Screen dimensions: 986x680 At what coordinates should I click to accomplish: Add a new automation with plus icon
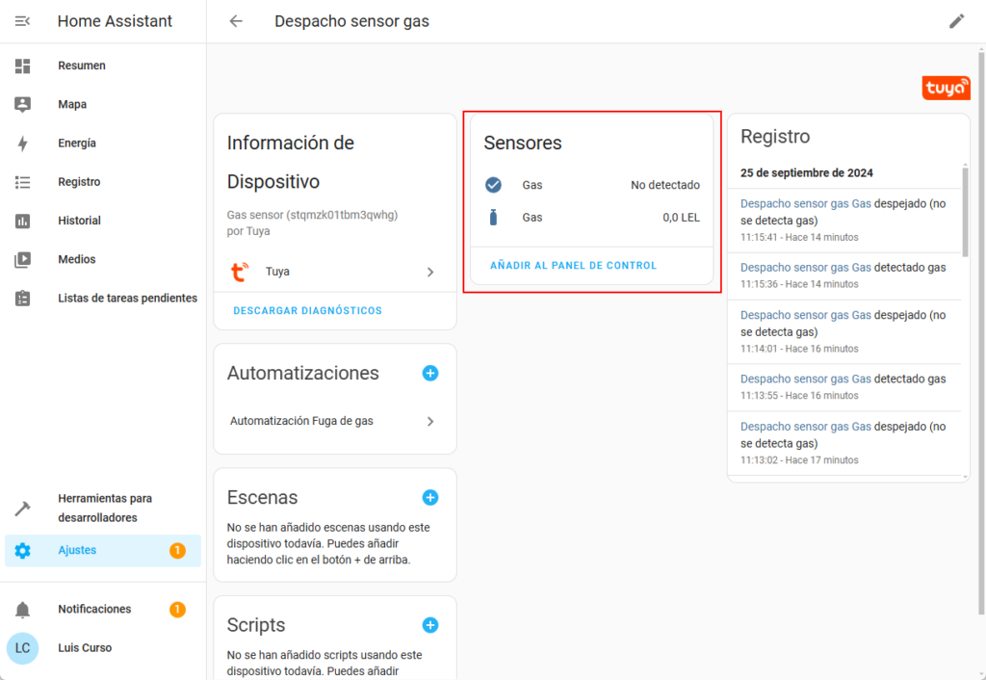430,373
